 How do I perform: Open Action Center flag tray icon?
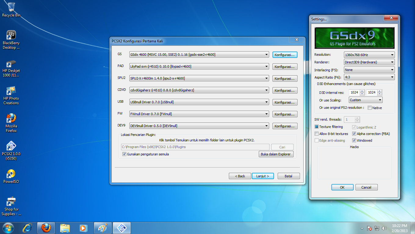point(369,228)
